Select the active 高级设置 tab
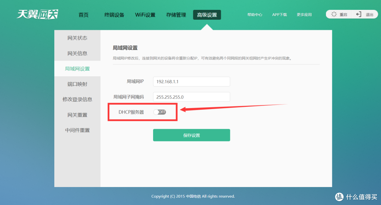Image resolution: width=381 pixels, height=205 pixels. tap(207, 15)
